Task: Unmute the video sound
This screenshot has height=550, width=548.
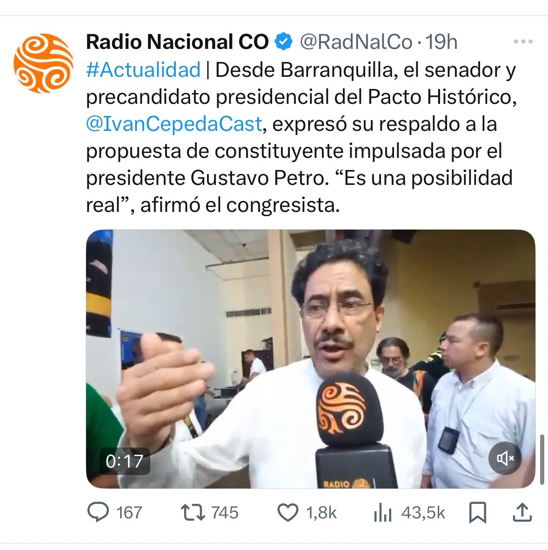Action: [505, 458]
